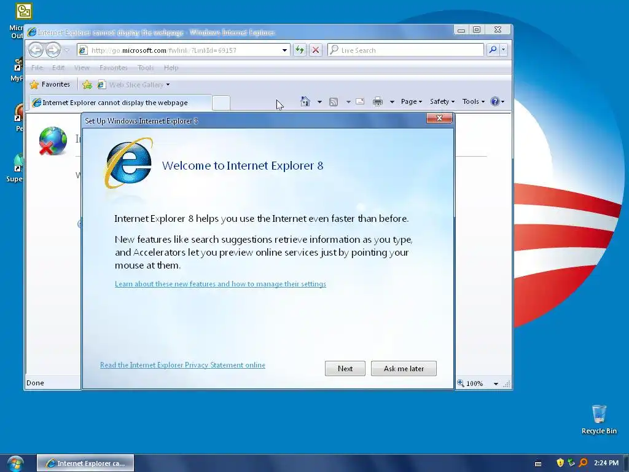Click the address bar URL field

tap(182, 50)
